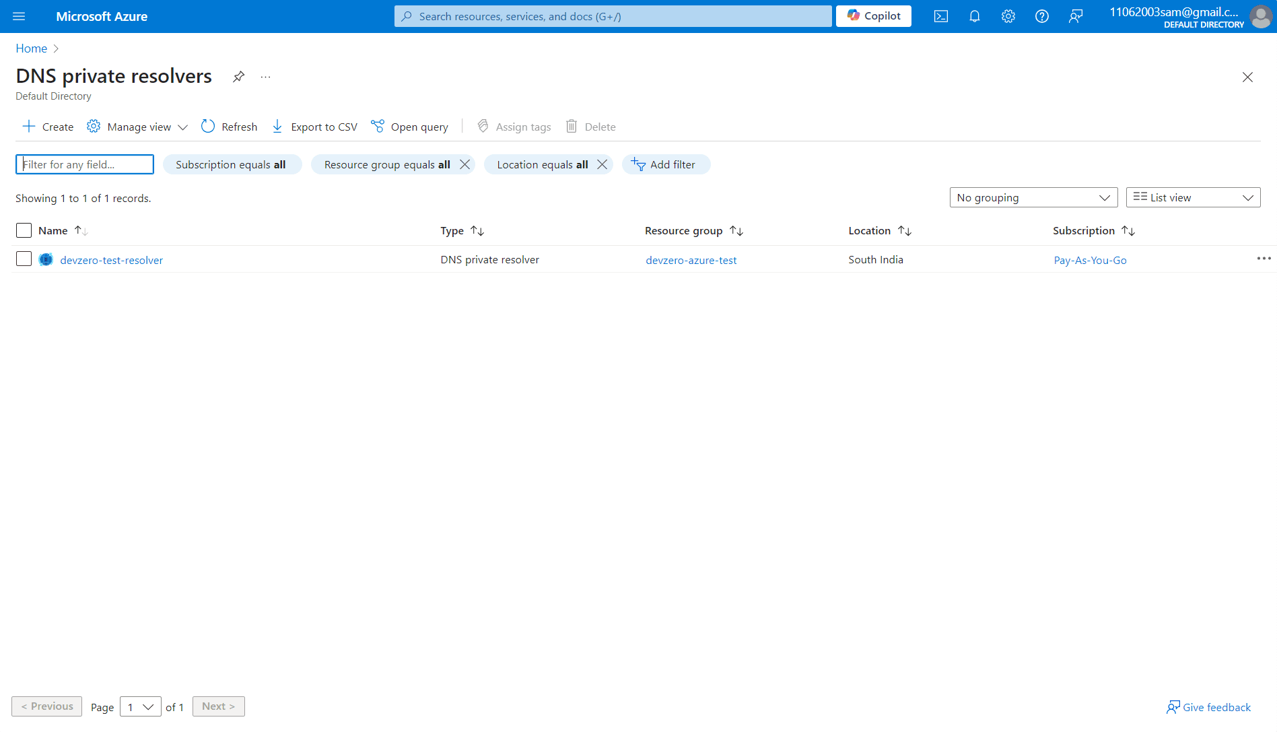Screen dimensions: 1277x732
Task: Open portal settings gear
Action: tap(1008, 16)
